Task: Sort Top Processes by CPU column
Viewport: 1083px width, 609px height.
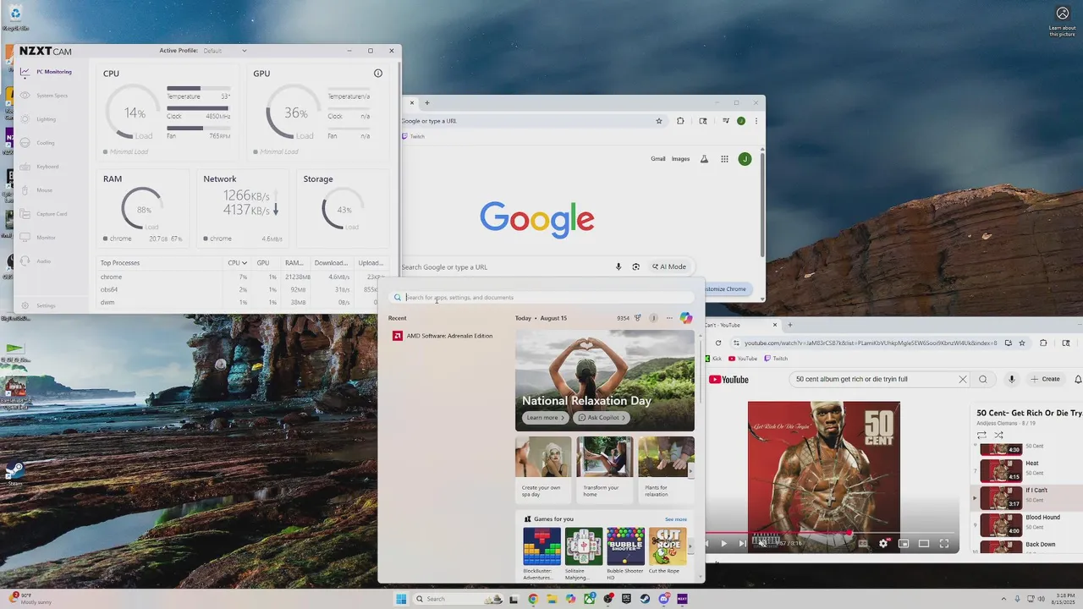Action: coord(237,263)
